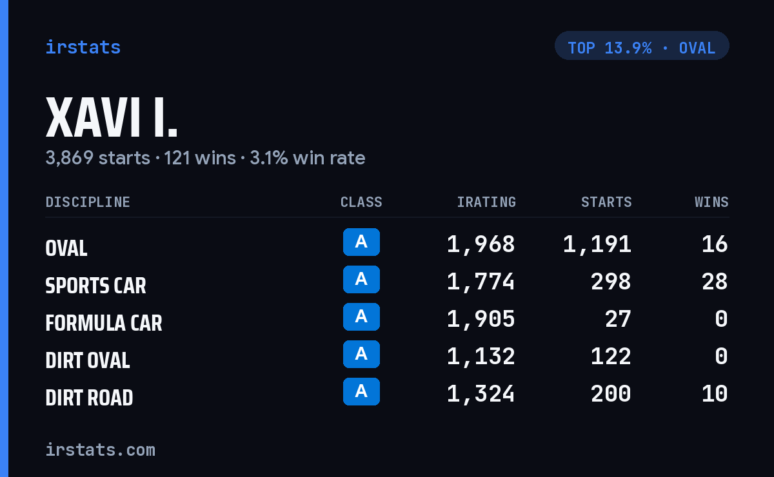Select the DIRT ROAD discipline row
The height and width of the screenshot is (477, 774).
pyautogui.click(x=387, y=394)
